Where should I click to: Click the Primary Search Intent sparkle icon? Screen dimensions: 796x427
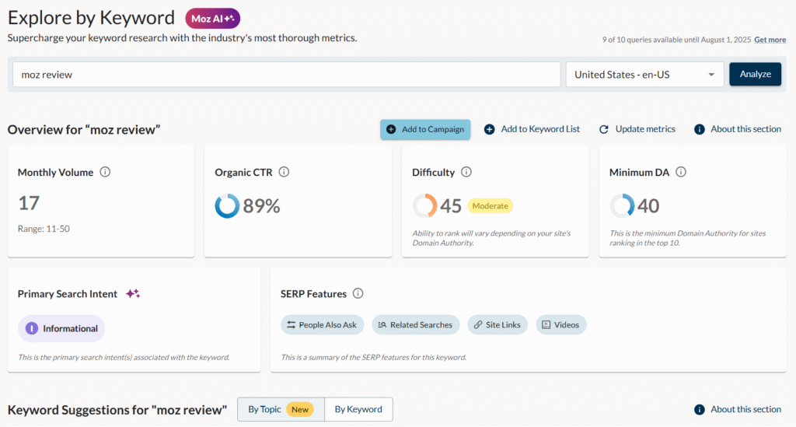tap(133, 293)
